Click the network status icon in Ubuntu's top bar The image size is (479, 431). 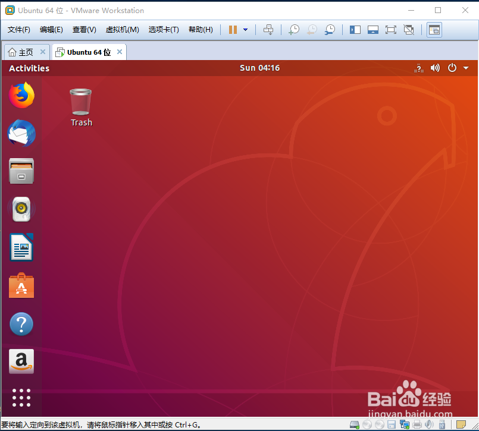419,68
